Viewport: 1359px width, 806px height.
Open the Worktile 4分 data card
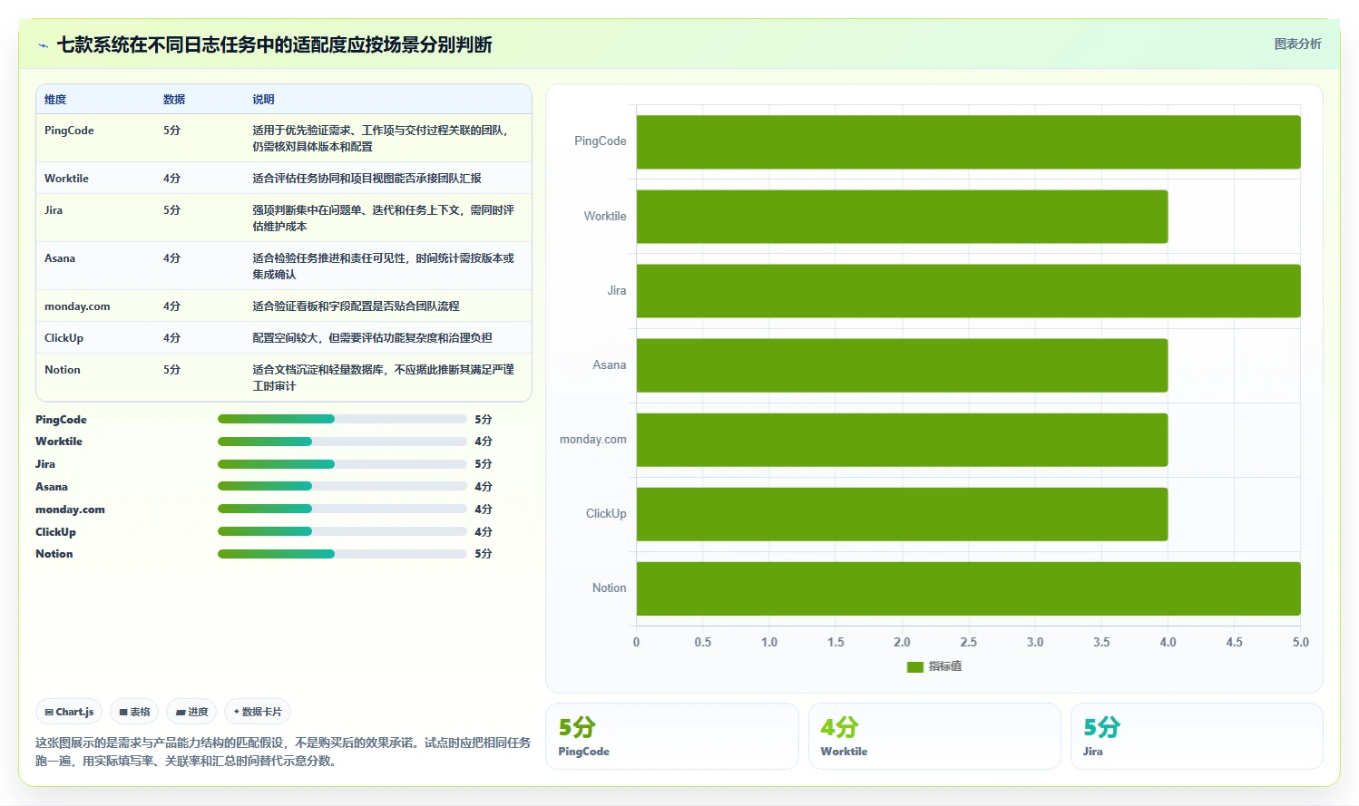point(934,736)
